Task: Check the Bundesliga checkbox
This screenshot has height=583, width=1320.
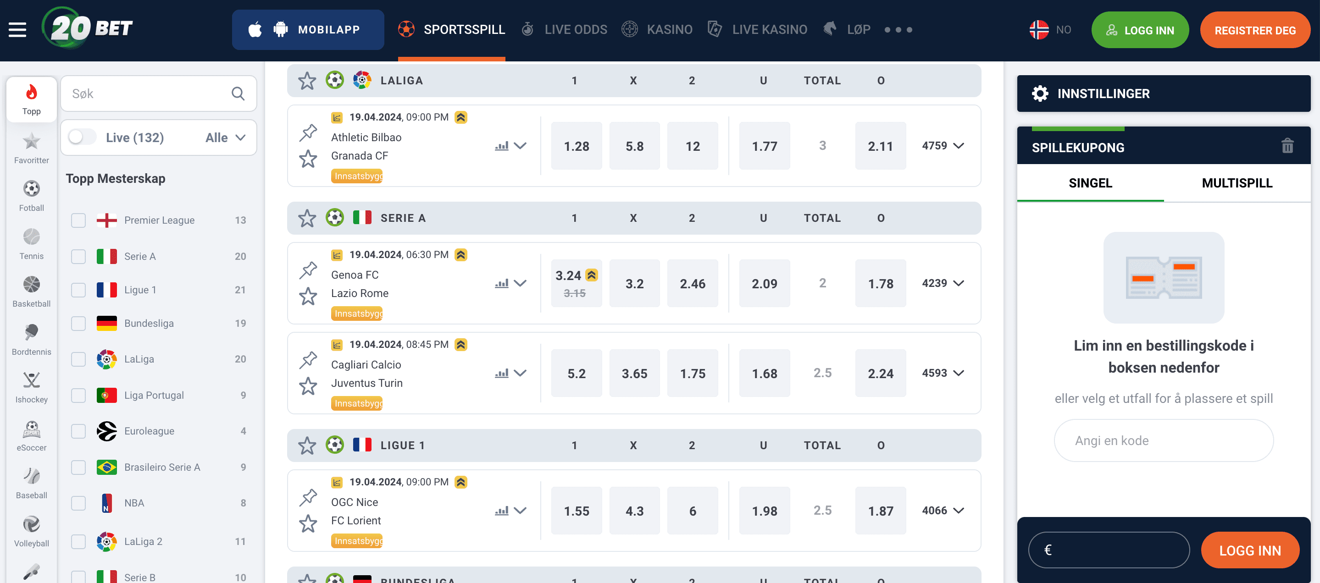Action: pos(78,324)
